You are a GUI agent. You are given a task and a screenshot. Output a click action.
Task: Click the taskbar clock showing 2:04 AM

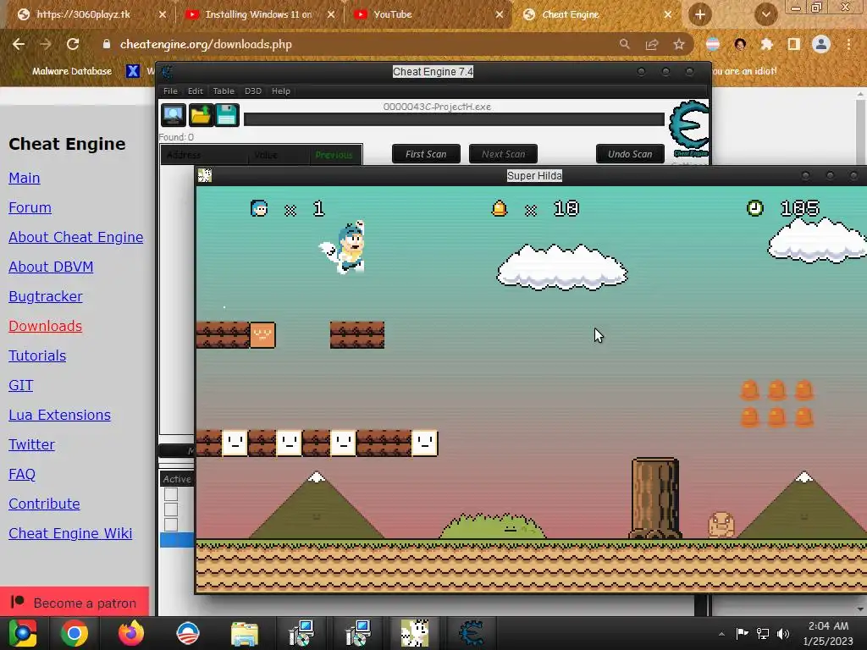point(828,633)
